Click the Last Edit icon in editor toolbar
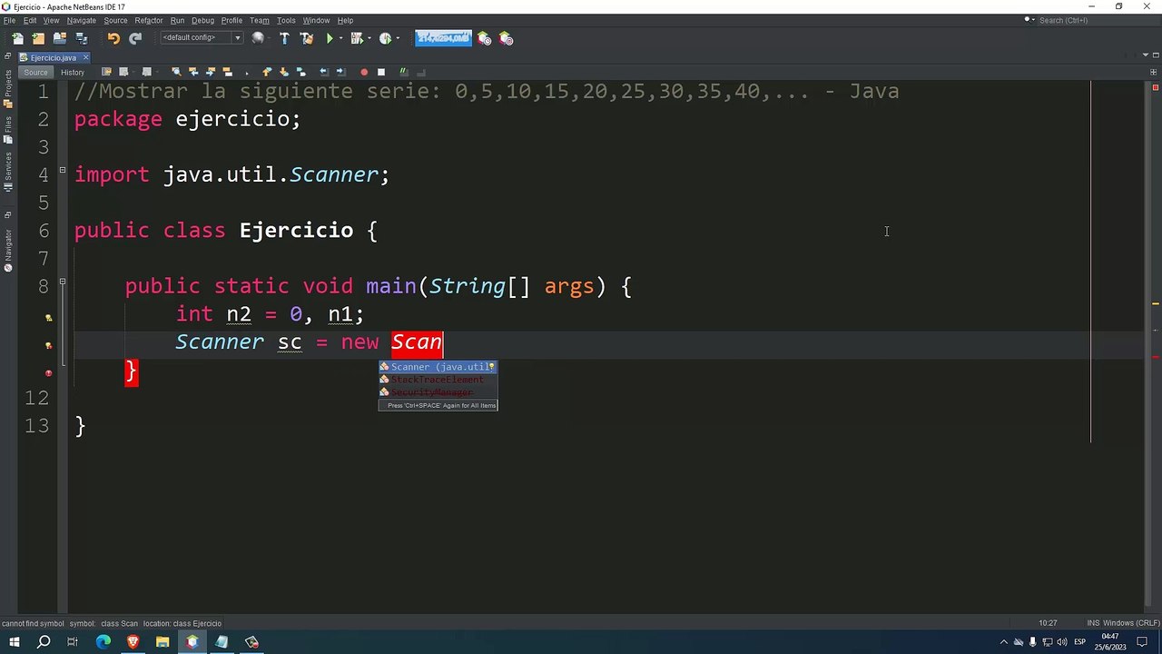1162x654 pixels. click(106, 72)
